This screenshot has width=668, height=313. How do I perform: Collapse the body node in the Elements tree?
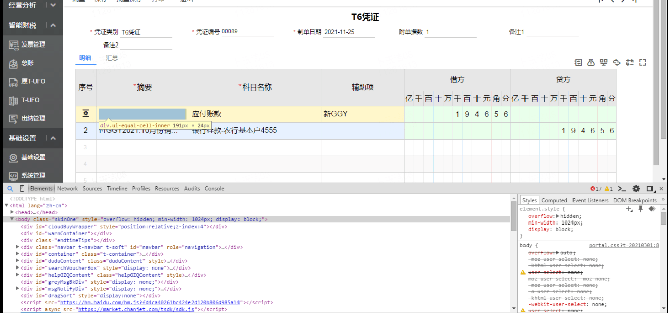[12, 220]
